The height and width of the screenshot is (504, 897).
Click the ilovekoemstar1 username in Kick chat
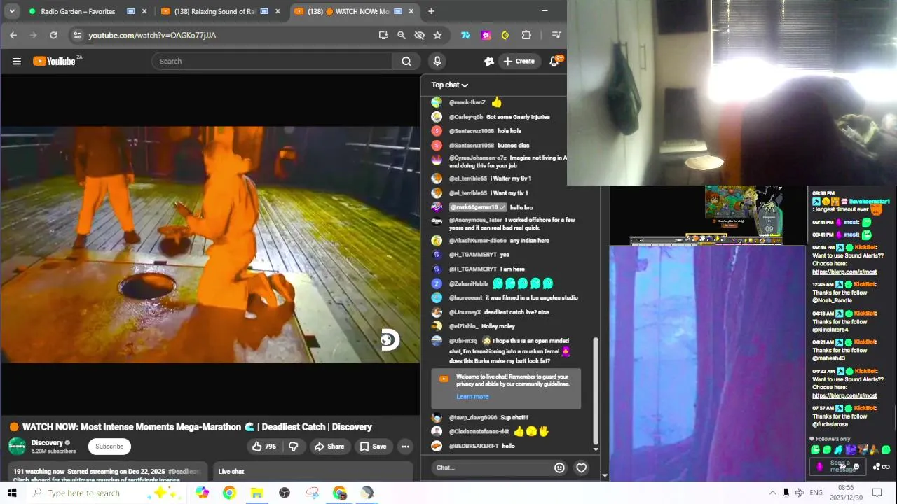pyautogui.click(x=870, y=202)
